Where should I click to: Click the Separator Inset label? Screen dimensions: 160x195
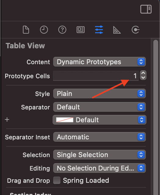(27, 137)
